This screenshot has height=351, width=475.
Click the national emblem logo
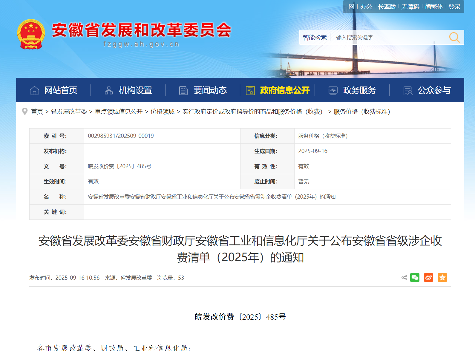point(31,34)
